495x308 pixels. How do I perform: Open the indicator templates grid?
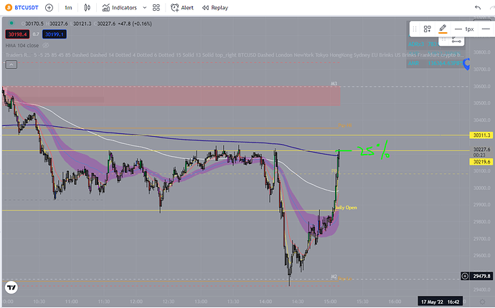(156, 8)
